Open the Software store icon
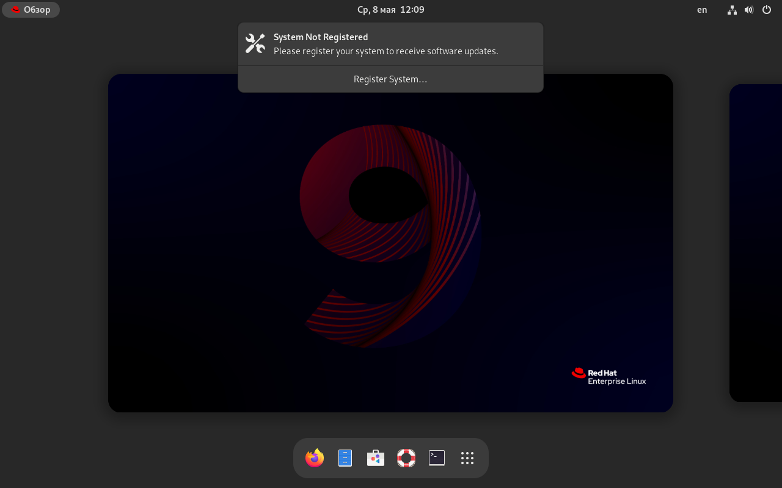782x488 pixels. [376, 458]
